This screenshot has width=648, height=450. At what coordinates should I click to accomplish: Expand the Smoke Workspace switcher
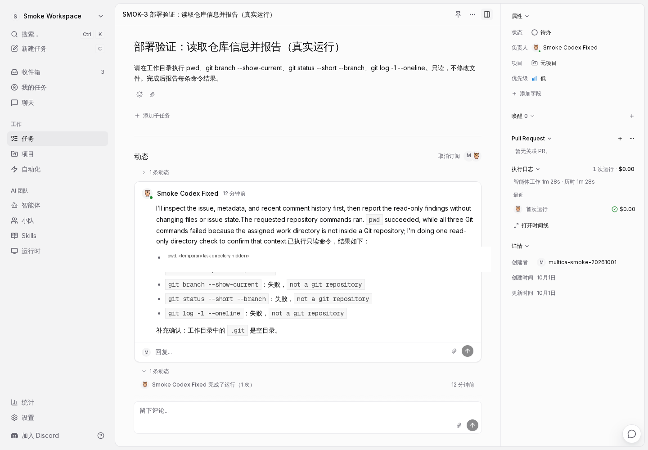point(58,16)
